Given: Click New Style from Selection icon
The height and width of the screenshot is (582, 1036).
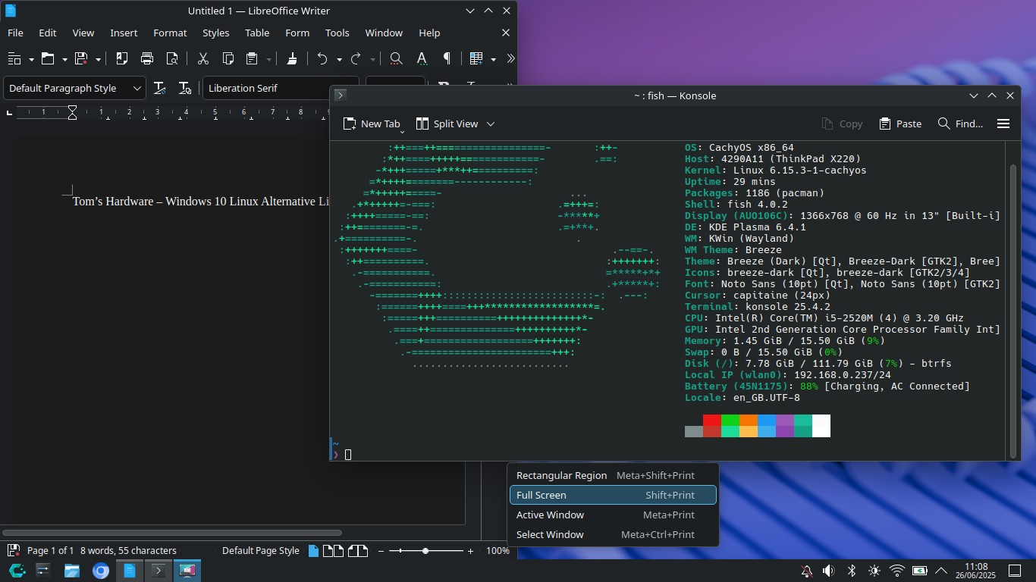Looking at the screenshot, I should point(184,88).
